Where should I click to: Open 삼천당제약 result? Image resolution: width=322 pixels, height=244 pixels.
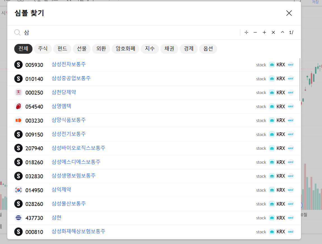pyautogui.click(x=154, y=93)
